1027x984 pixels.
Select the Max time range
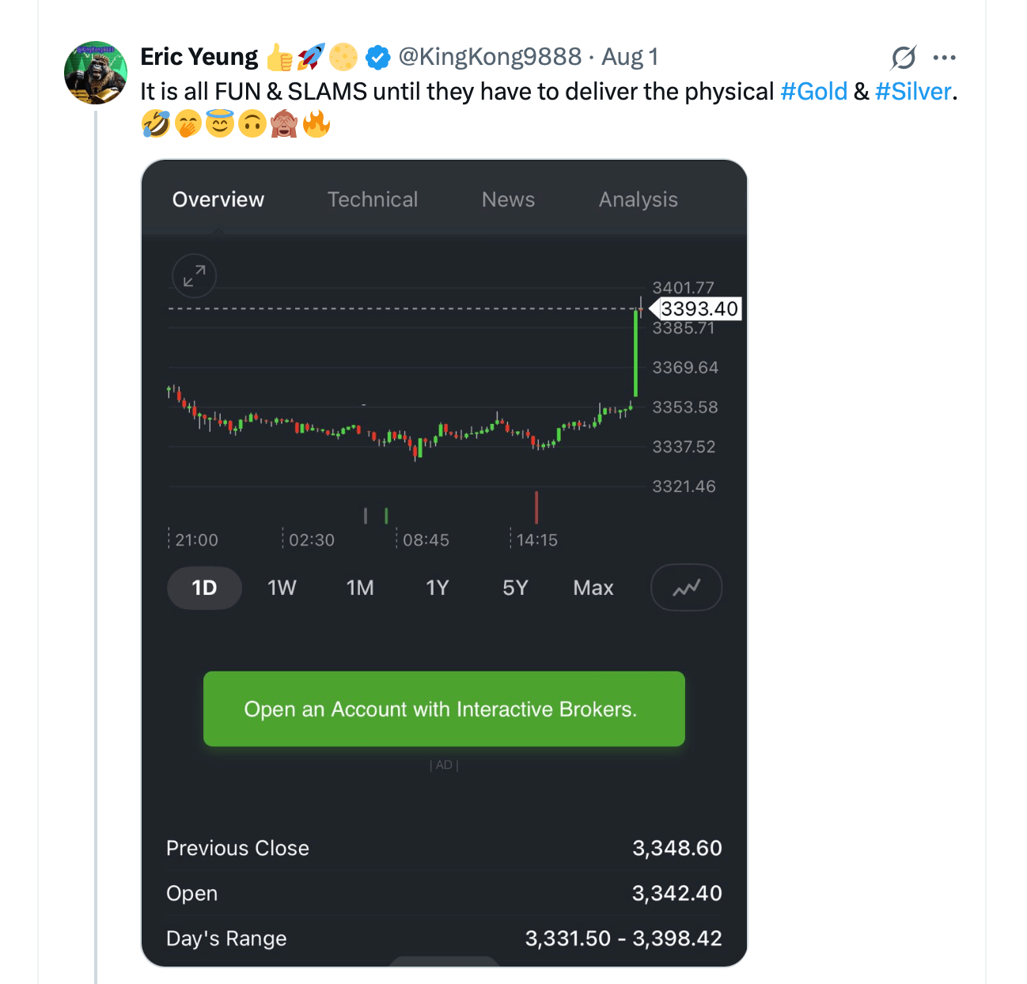(593, 588)
